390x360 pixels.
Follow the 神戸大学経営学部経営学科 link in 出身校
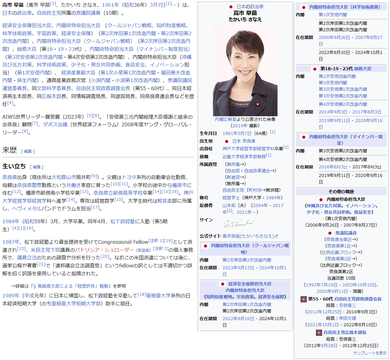pos(248,149)
